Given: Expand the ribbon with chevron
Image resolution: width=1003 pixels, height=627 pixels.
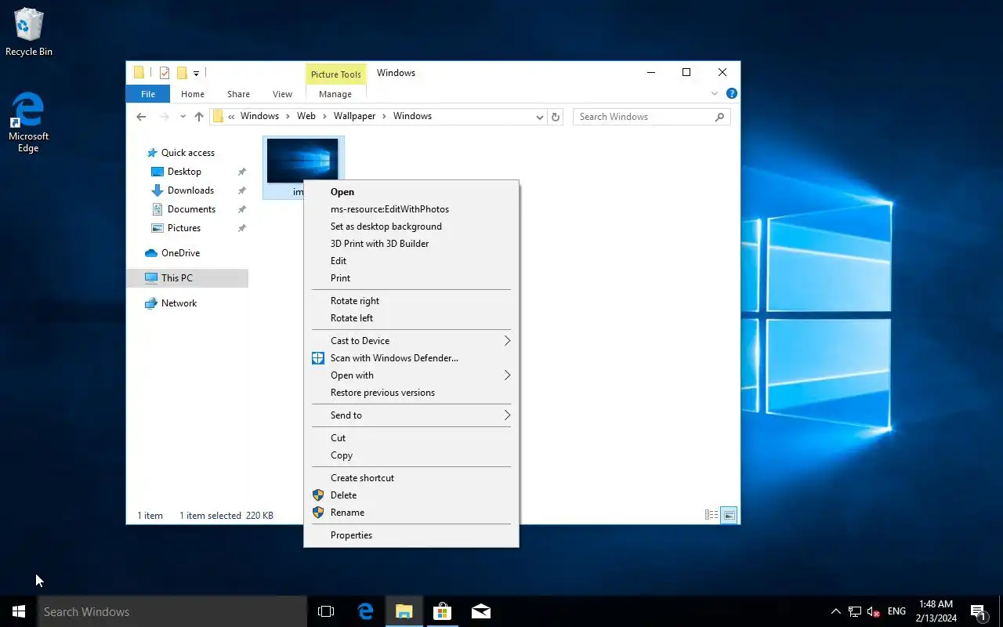Looking at the screenshot, I should 715,93.
